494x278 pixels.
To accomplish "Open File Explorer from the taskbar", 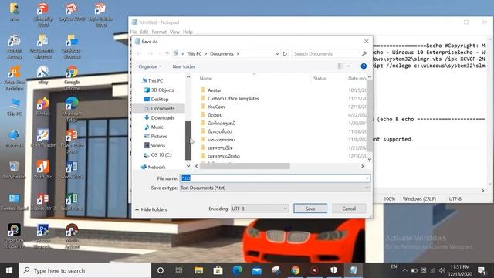I will [x=198, y=270].
